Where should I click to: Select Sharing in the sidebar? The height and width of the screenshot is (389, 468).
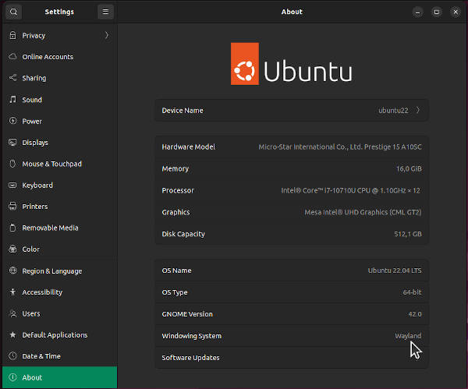[60, 78]
